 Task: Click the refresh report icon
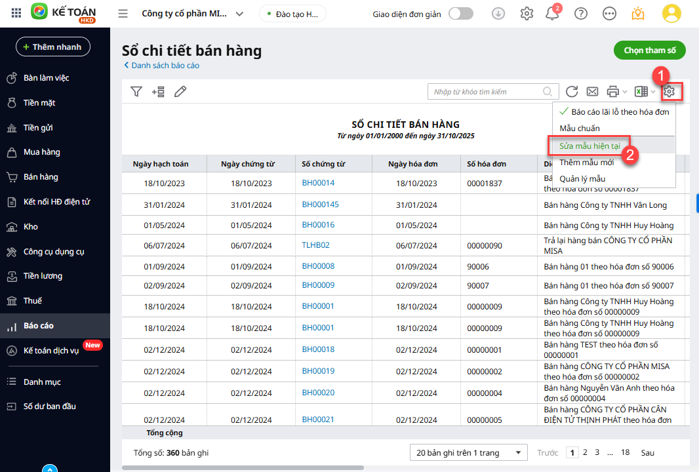[572, 92]
